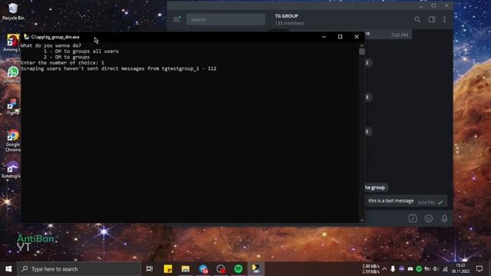
Task: Maximize the tg_group_dm.exe console window
Action: pos(340,37)
